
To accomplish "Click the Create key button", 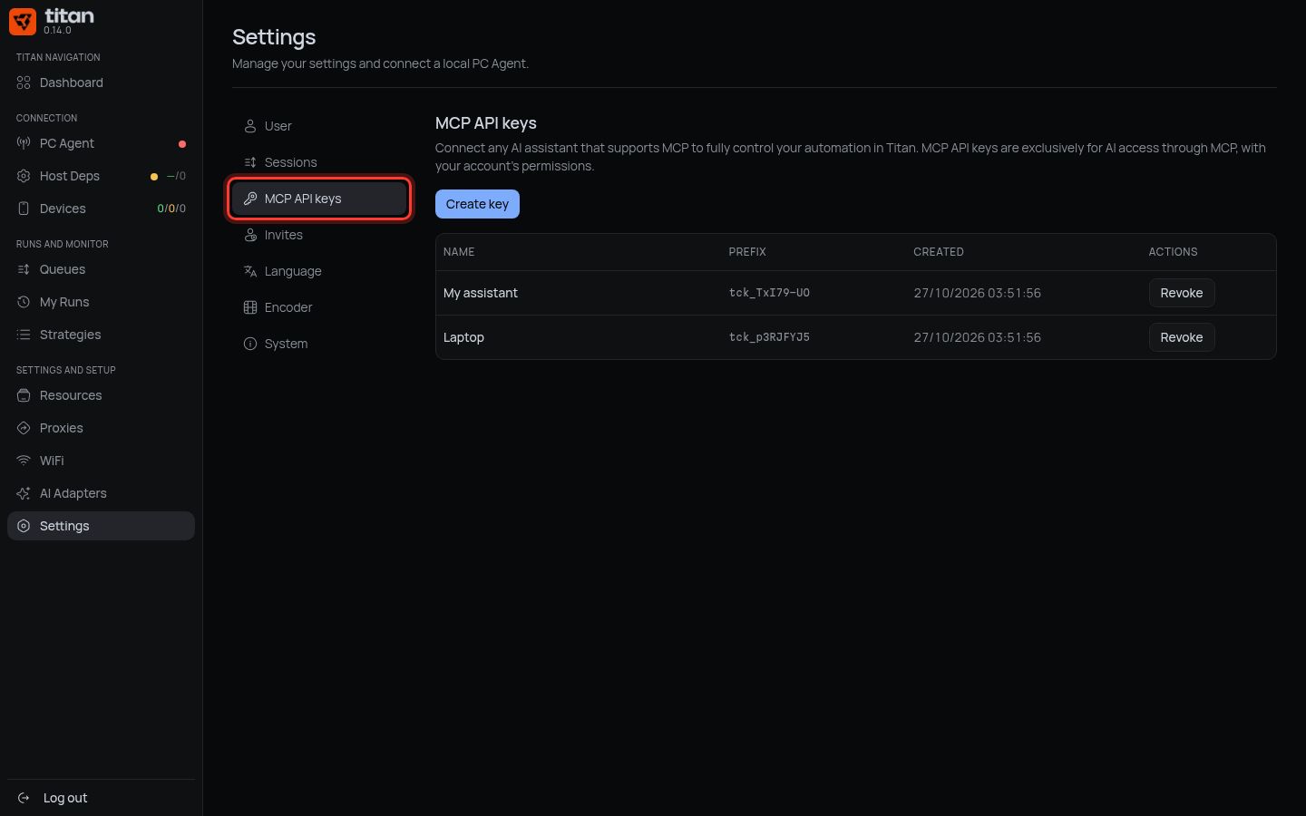I will pos(477,204).
